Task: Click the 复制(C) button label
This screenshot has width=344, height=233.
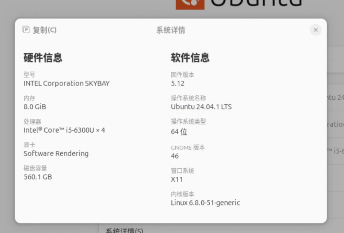Action: tap(45, 30)
